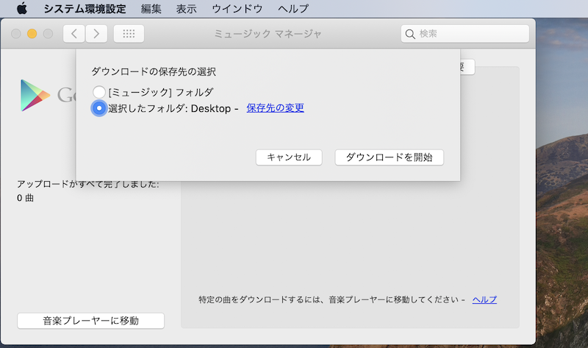Open the 表示 menu
The height and width of the screenshot is (348, 588).
pos(187,10)
